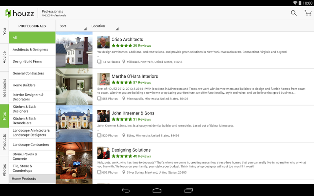Switch to the Ideabooks side tab
Image resolution: width=314 pixels, height=196 pixels.
[4, 88]
